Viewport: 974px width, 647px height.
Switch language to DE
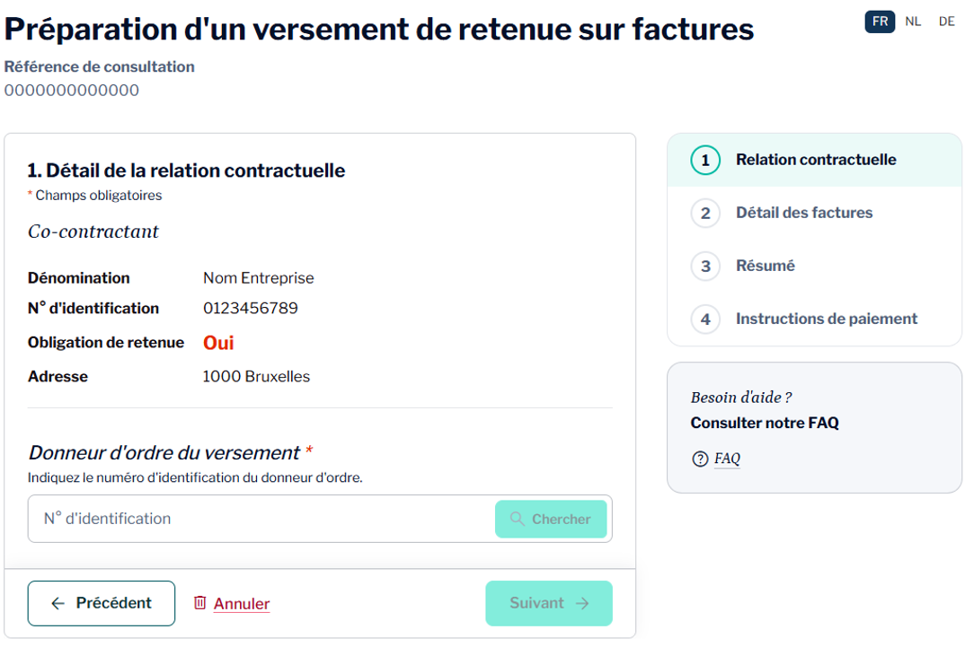tap(947, 22)
